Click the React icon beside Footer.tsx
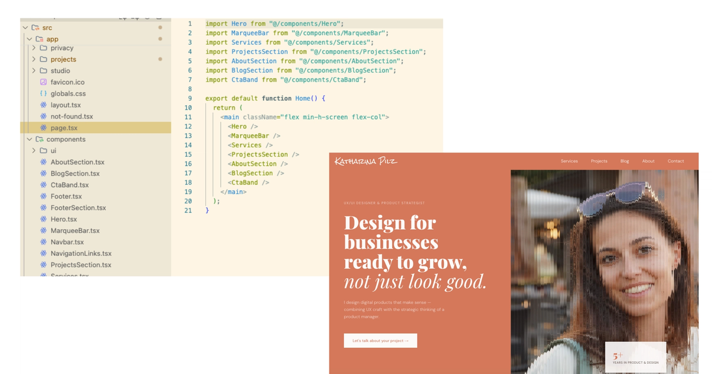Viewport: 712px width, 374px height. 43,196
